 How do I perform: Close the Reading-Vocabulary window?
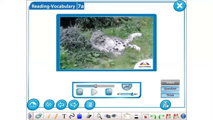[180, 6]
